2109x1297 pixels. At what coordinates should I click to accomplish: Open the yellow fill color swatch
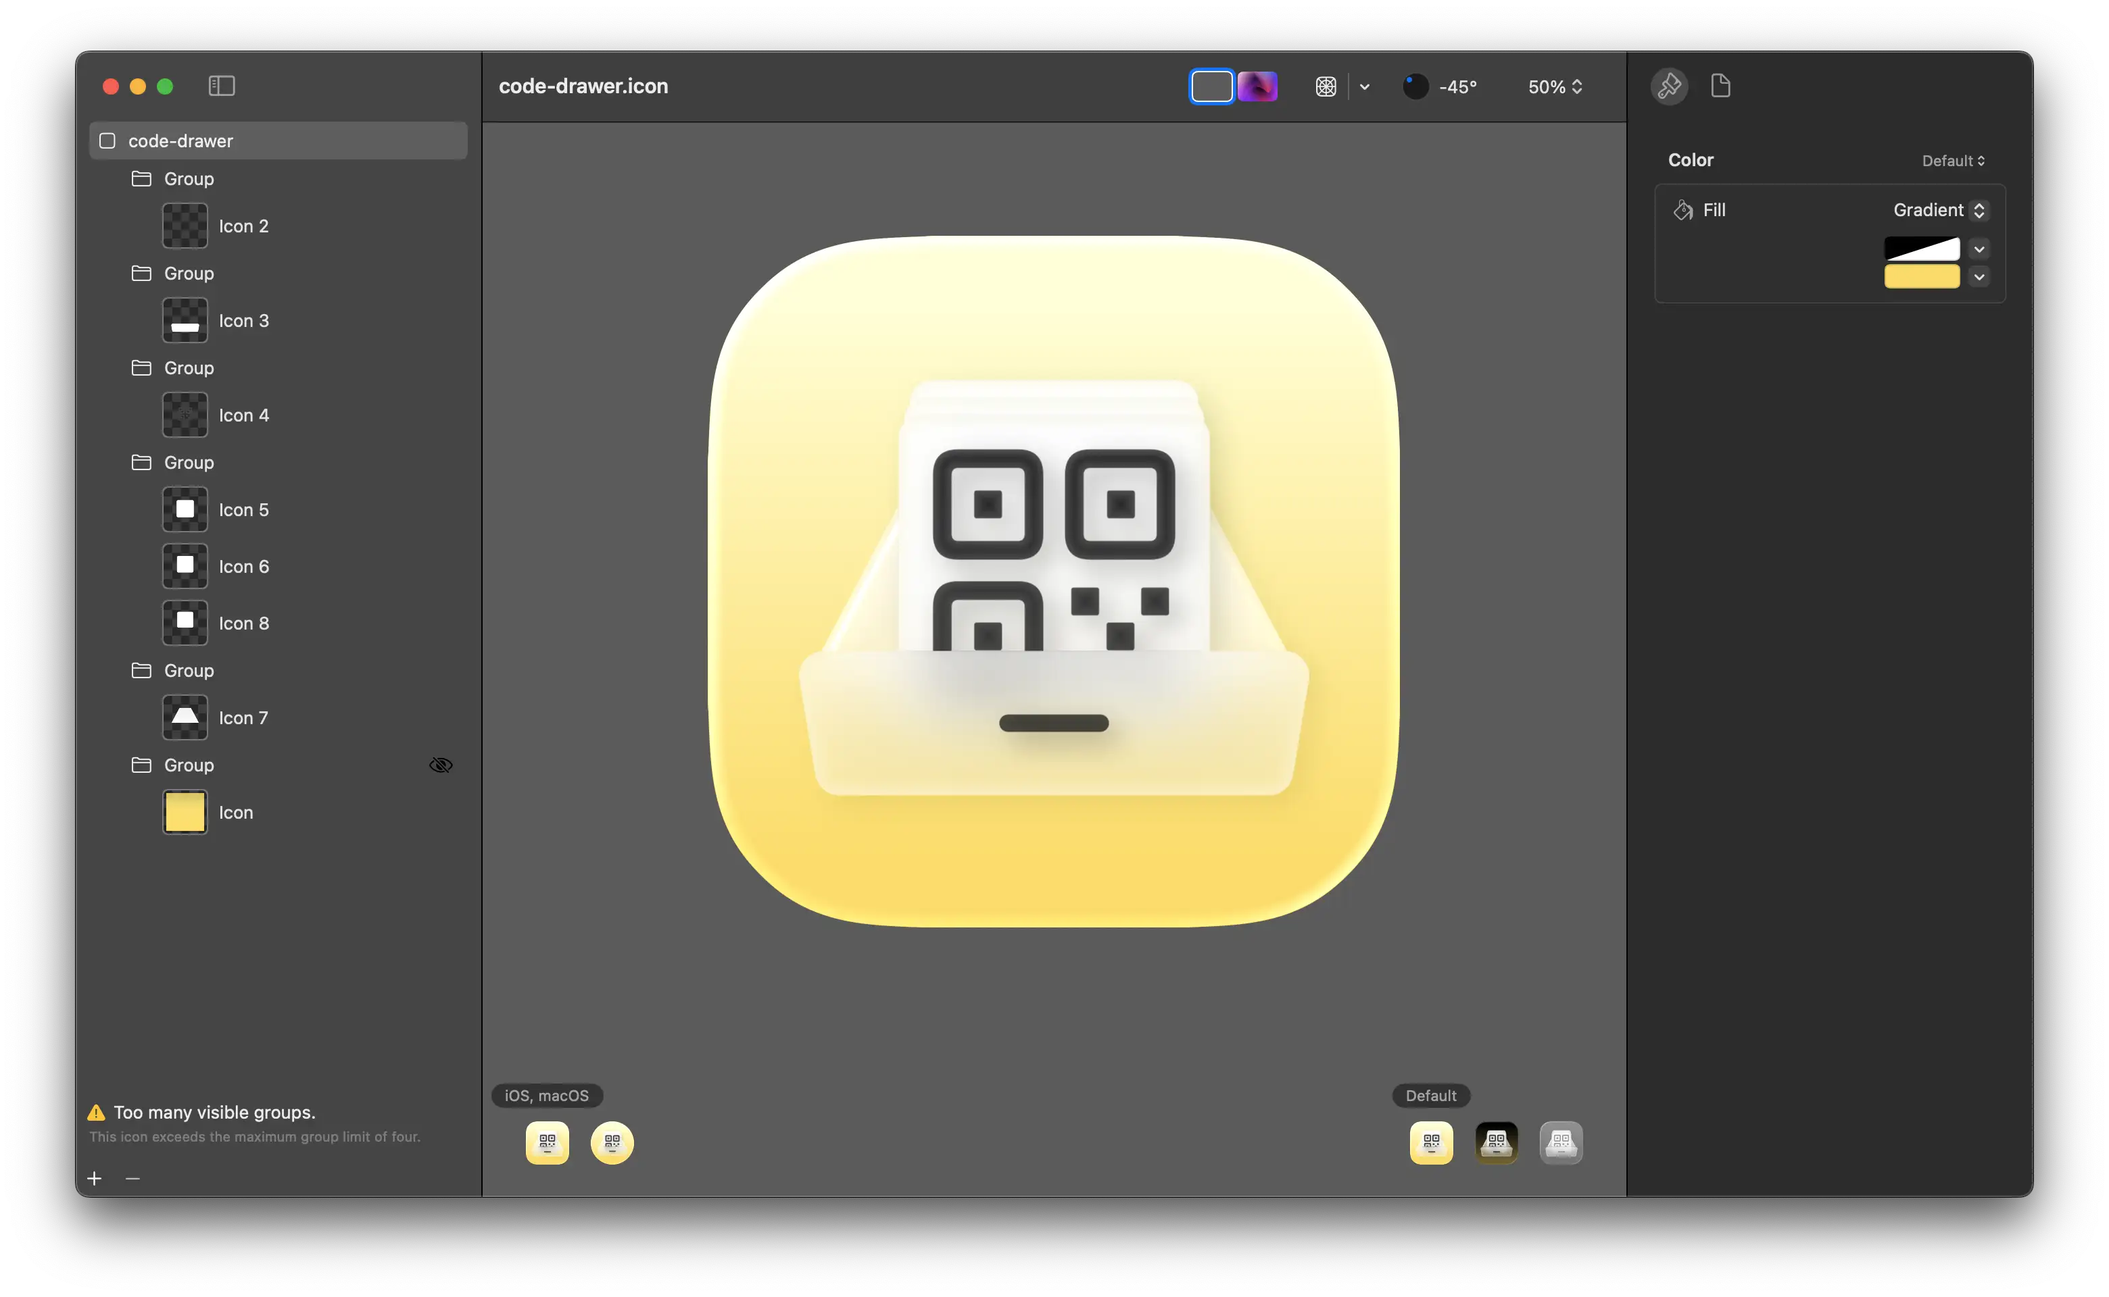click(x=1921, y=276)
